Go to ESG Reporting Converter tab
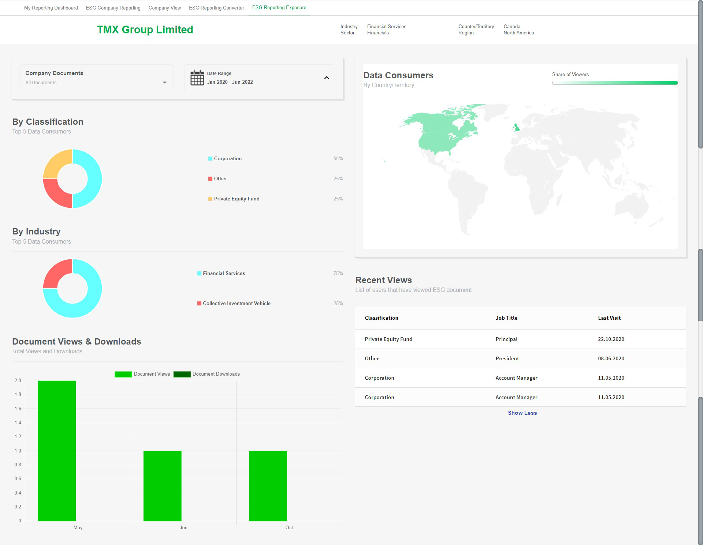This screenshot has height=545, width=703. 216,8
